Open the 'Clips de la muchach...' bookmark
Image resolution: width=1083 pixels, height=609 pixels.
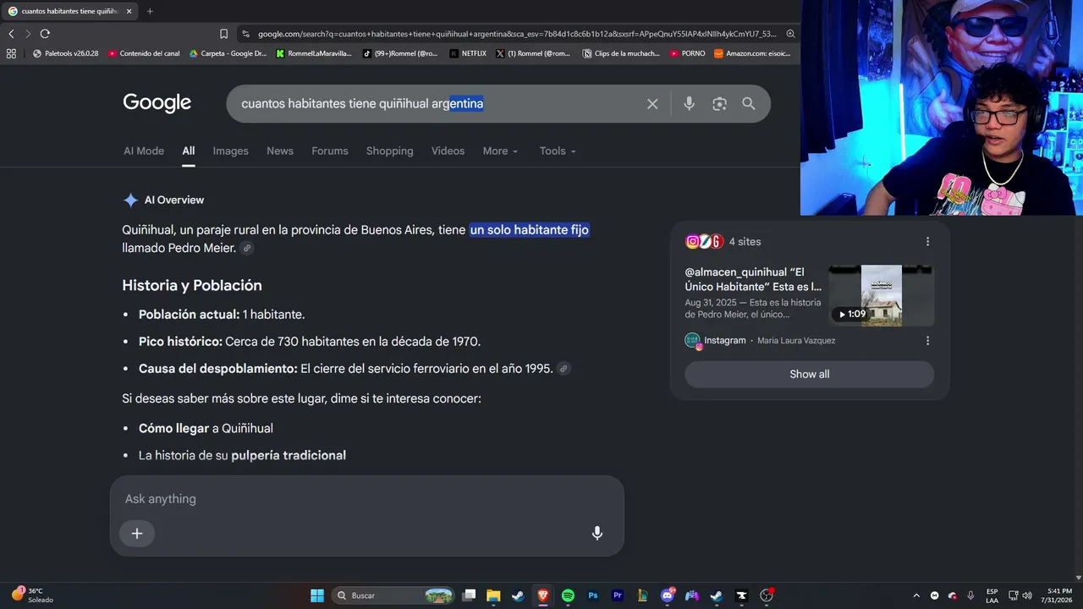tap(621, 53)
